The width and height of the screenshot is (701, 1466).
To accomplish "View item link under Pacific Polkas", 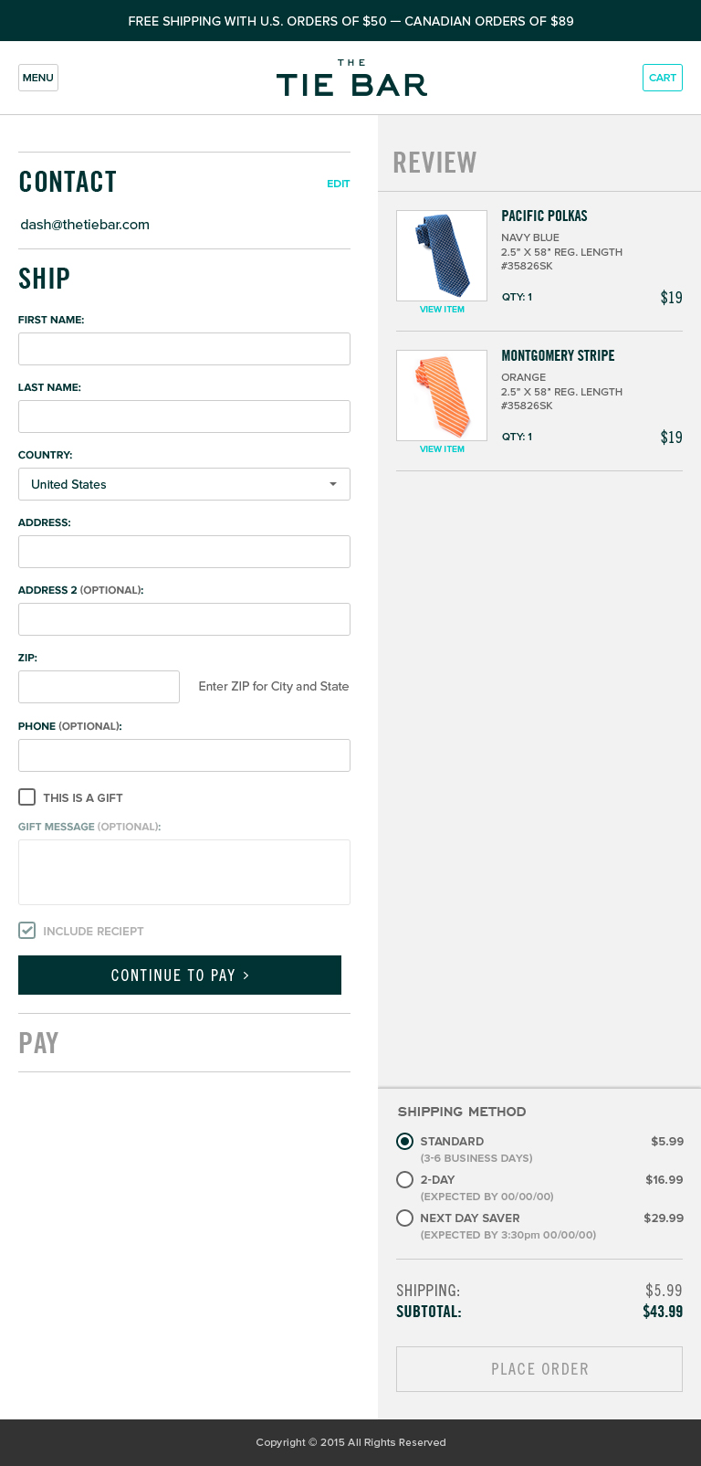I will pos(442,310).
